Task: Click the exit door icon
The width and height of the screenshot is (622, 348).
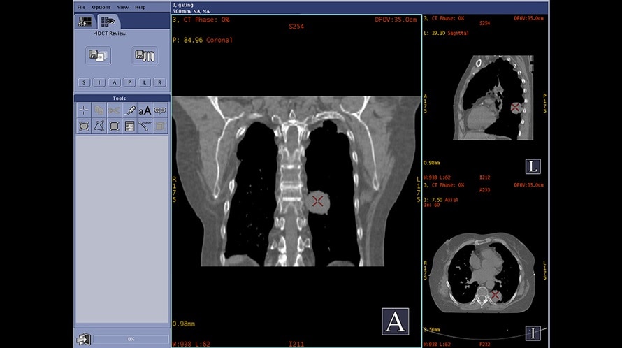Action: click(83, 339)
